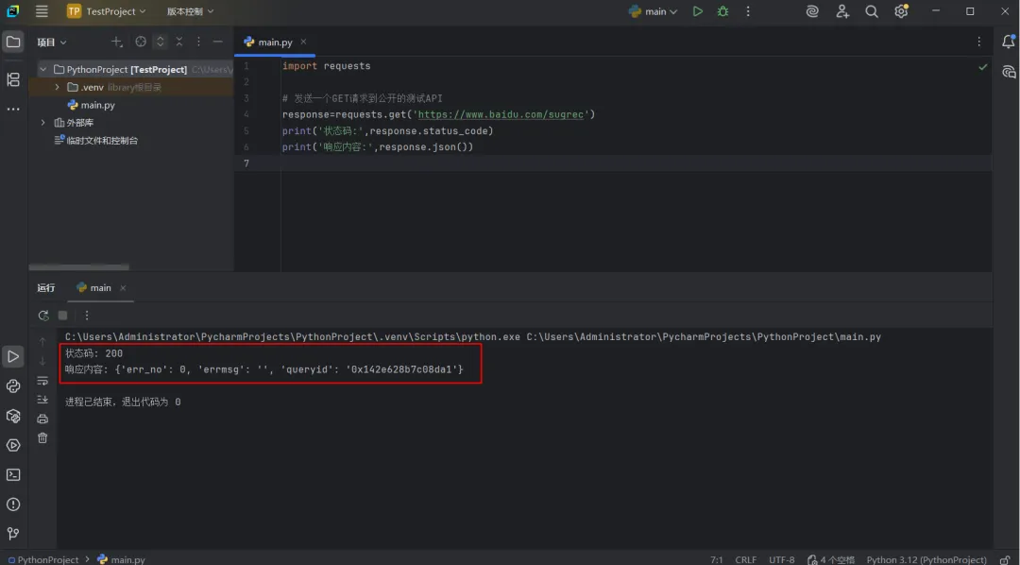
Task: Toggle the Project tool window folder icon
Action: pyautogui.click(x=13, y=43)
